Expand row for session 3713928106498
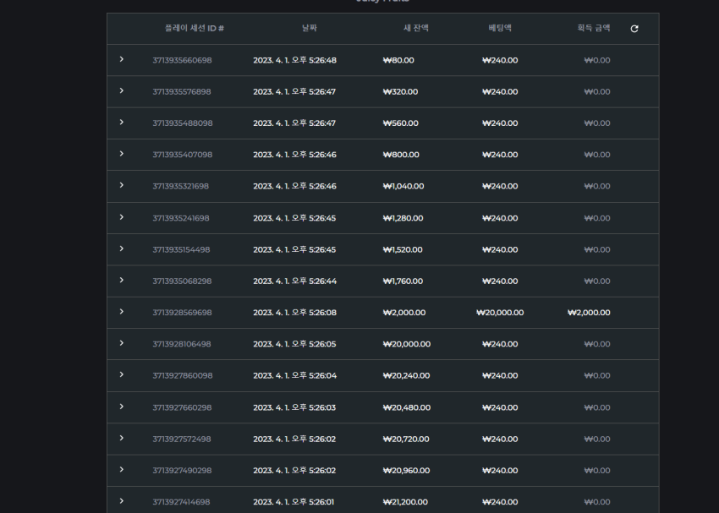 [x=122, y=343]
